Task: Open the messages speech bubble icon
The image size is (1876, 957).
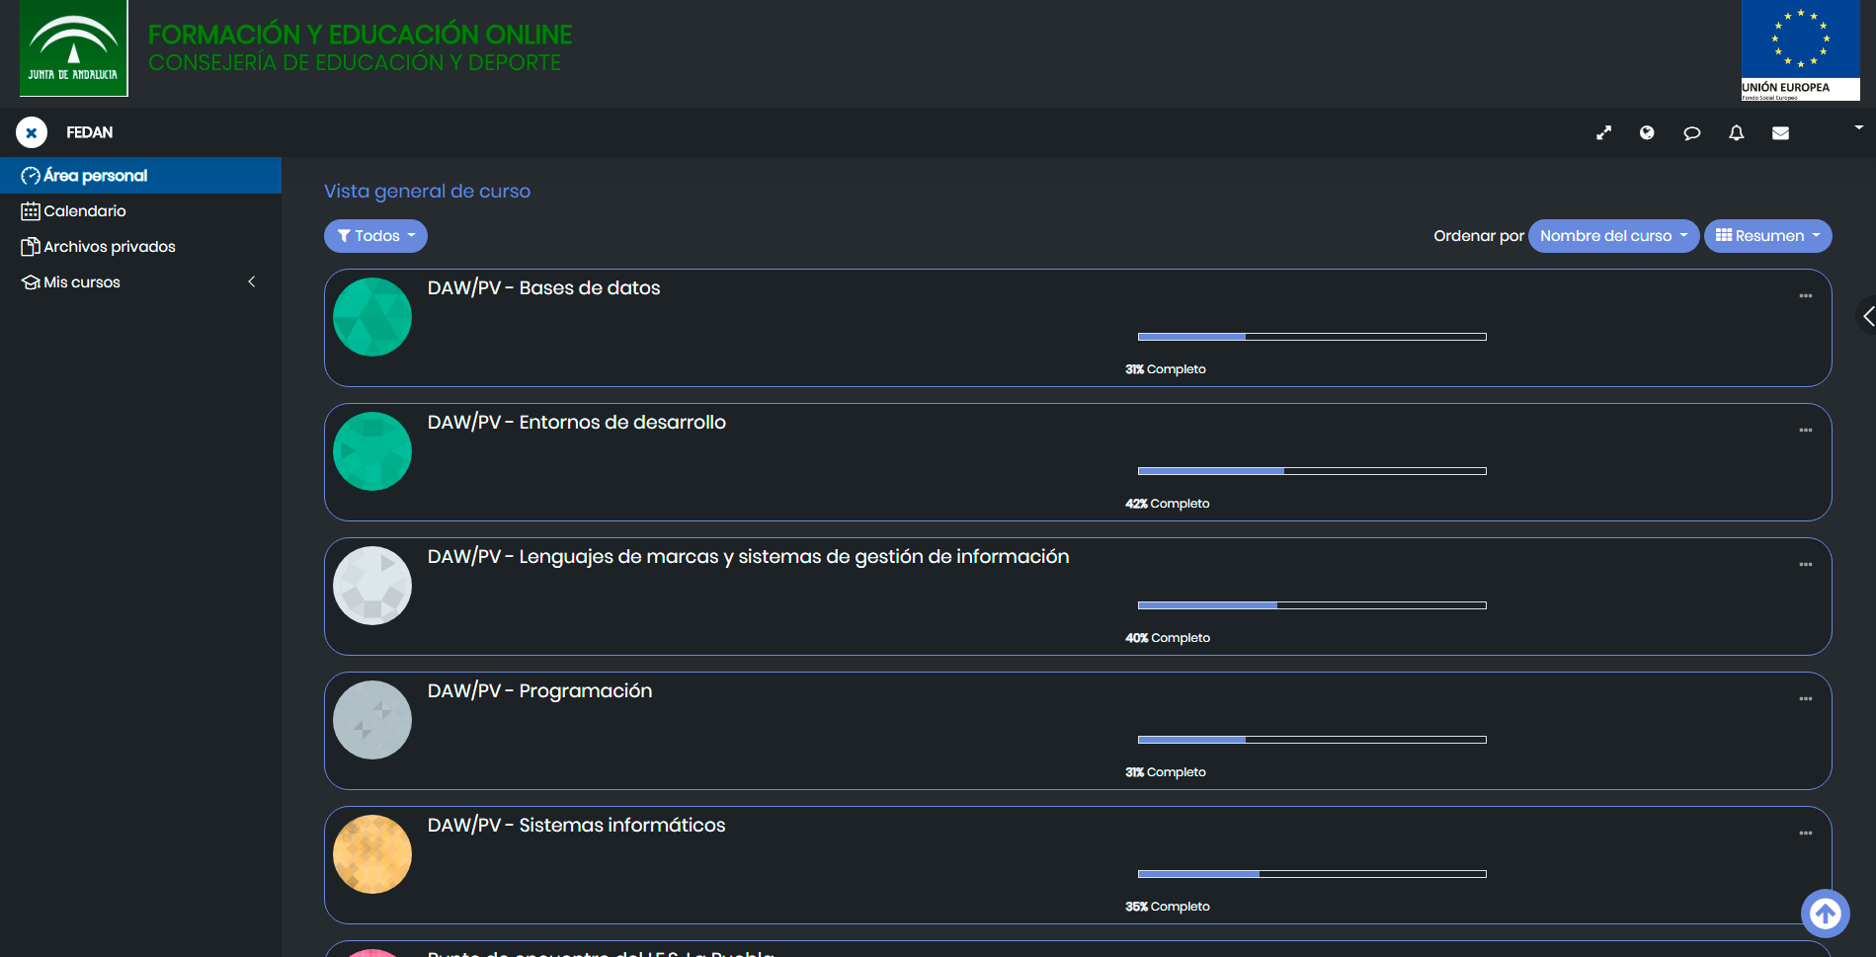Action: (x=1692, y=132)
